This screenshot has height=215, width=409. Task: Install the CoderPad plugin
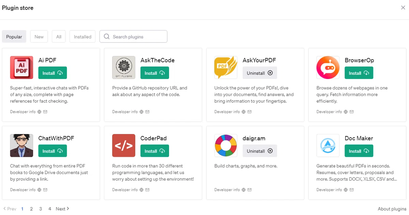click(155, 151)
